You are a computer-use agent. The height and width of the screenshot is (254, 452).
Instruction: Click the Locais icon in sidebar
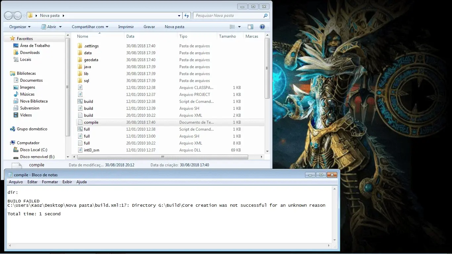pos(16,60)
